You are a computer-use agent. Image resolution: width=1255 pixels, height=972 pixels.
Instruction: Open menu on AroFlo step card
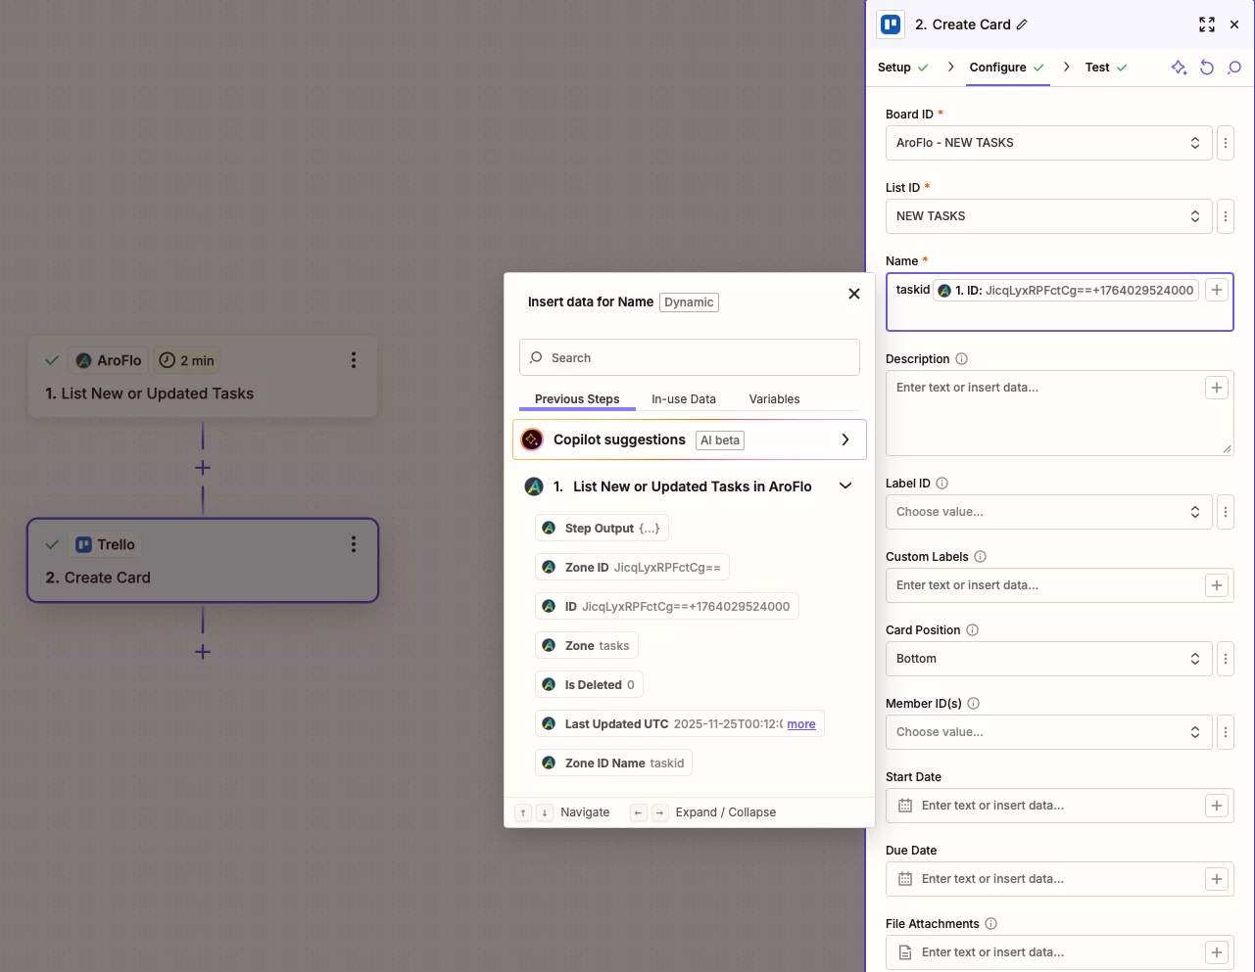354,360
